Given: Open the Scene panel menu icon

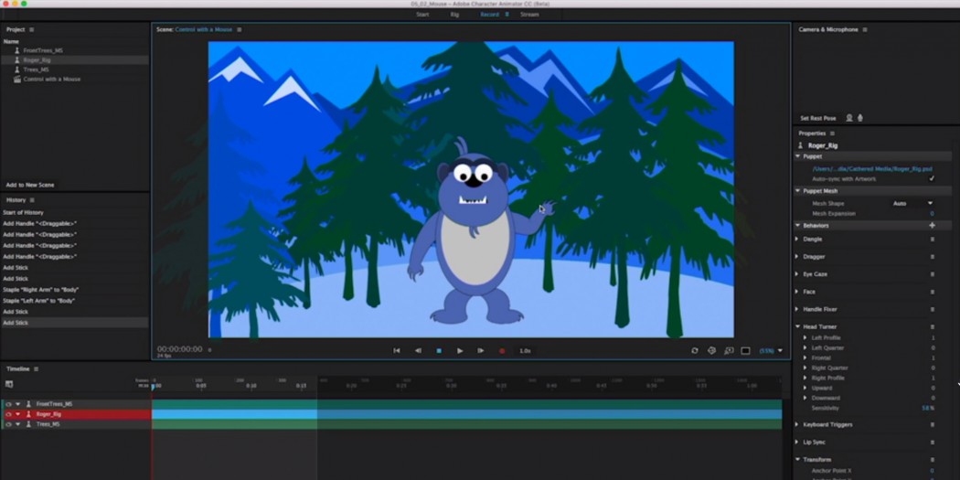Looking at the screenshot, I should point(240,29).
